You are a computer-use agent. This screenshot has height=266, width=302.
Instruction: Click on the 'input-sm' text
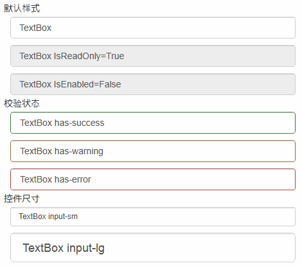63,217
